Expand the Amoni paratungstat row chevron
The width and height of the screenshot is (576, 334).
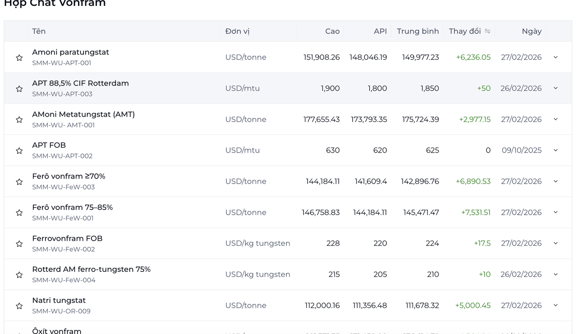click(x=555, y=57)
